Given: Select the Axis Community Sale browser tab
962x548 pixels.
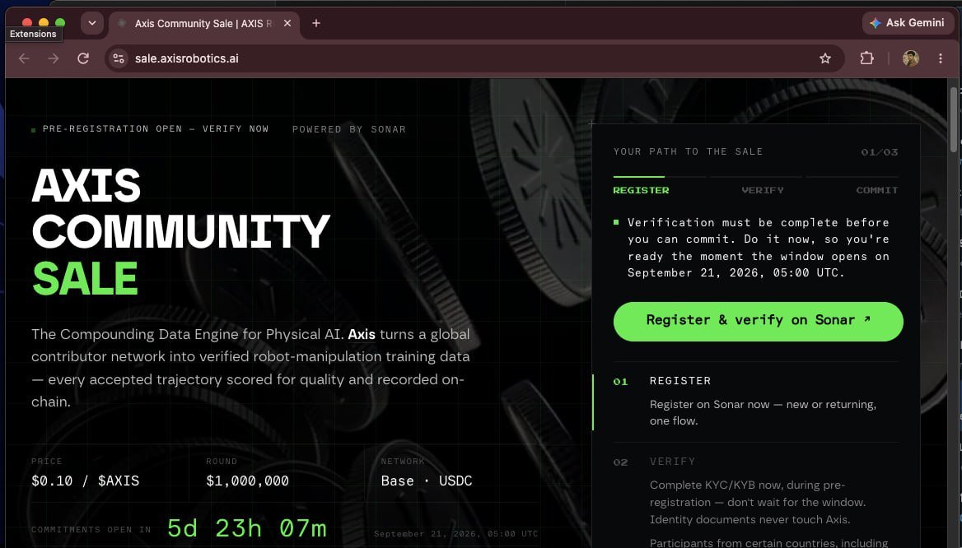Looking at the screenshot, I should (204, 23).
